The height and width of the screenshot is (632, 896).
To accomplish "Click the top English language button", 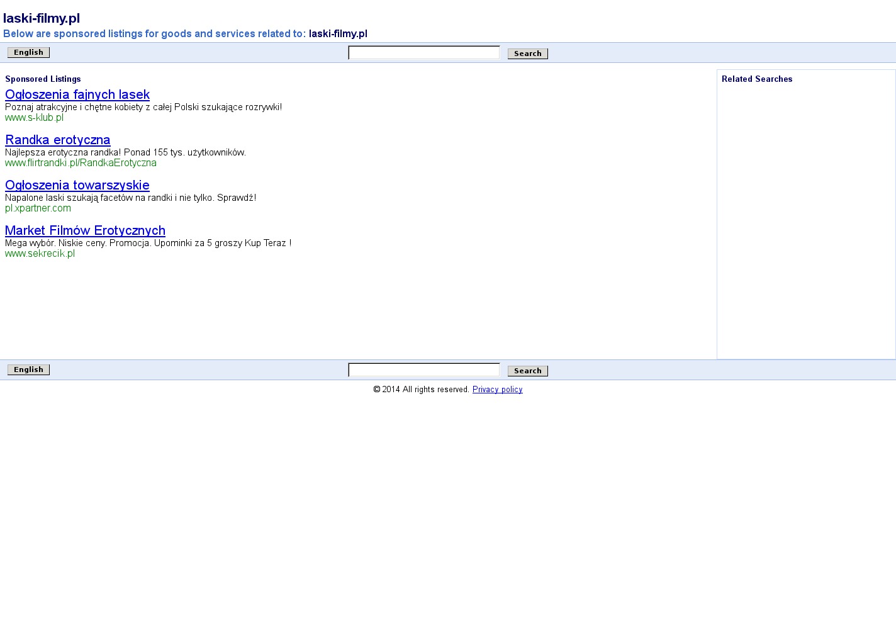I will [x=28, y=52].
